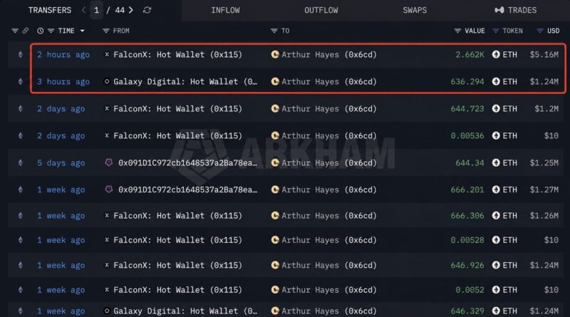Viewport: 570px width, 317px height.
Task: Click the ETH token icon in 0.00536 row
Action: [x=496, y=135]
